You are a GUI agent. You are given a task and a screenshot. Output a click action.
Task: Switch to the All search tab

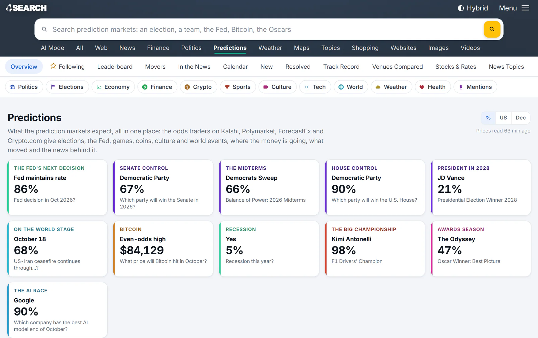tap(80, 48)
